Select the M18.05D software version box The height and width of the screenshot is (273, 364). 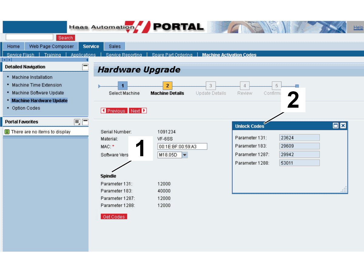[x=170, y=155]
